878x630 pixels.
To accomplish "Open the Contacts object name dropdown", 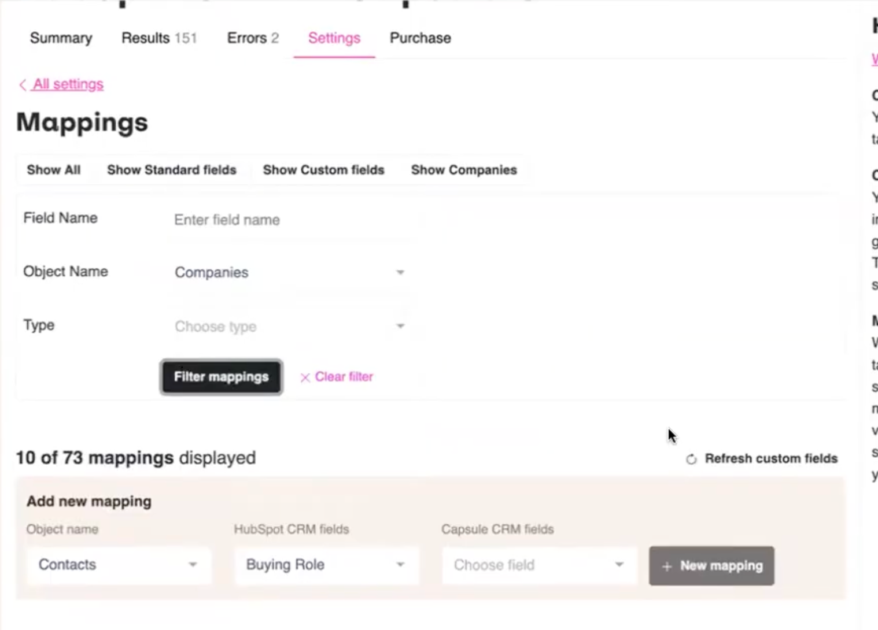I will tap(119, 565).
